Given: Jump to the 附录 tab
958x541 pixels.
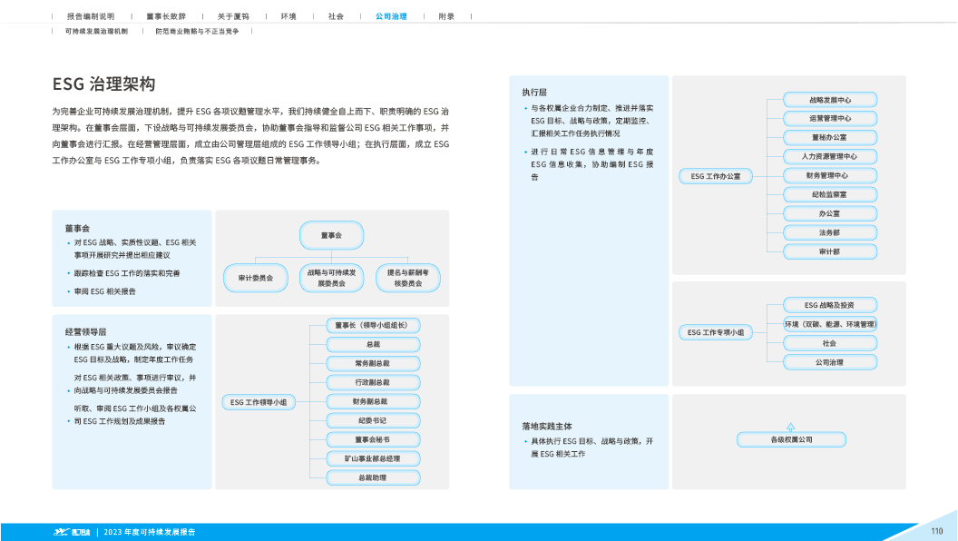Looking at the screenshot, I should tap(446, 16).
